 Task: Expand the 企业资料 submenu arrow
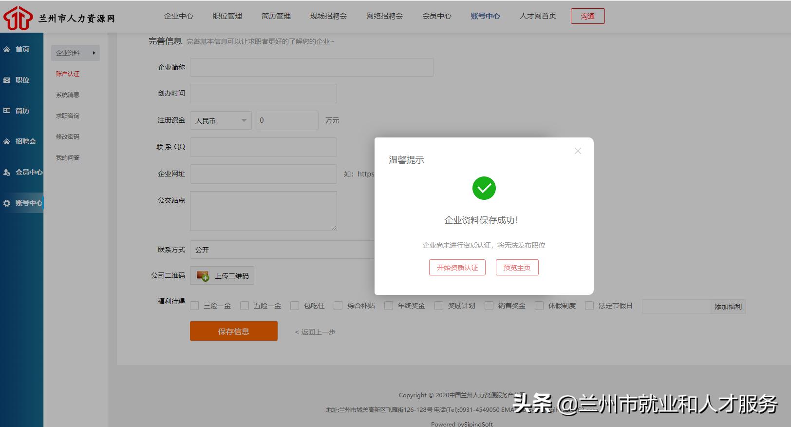tap(94, 53)
